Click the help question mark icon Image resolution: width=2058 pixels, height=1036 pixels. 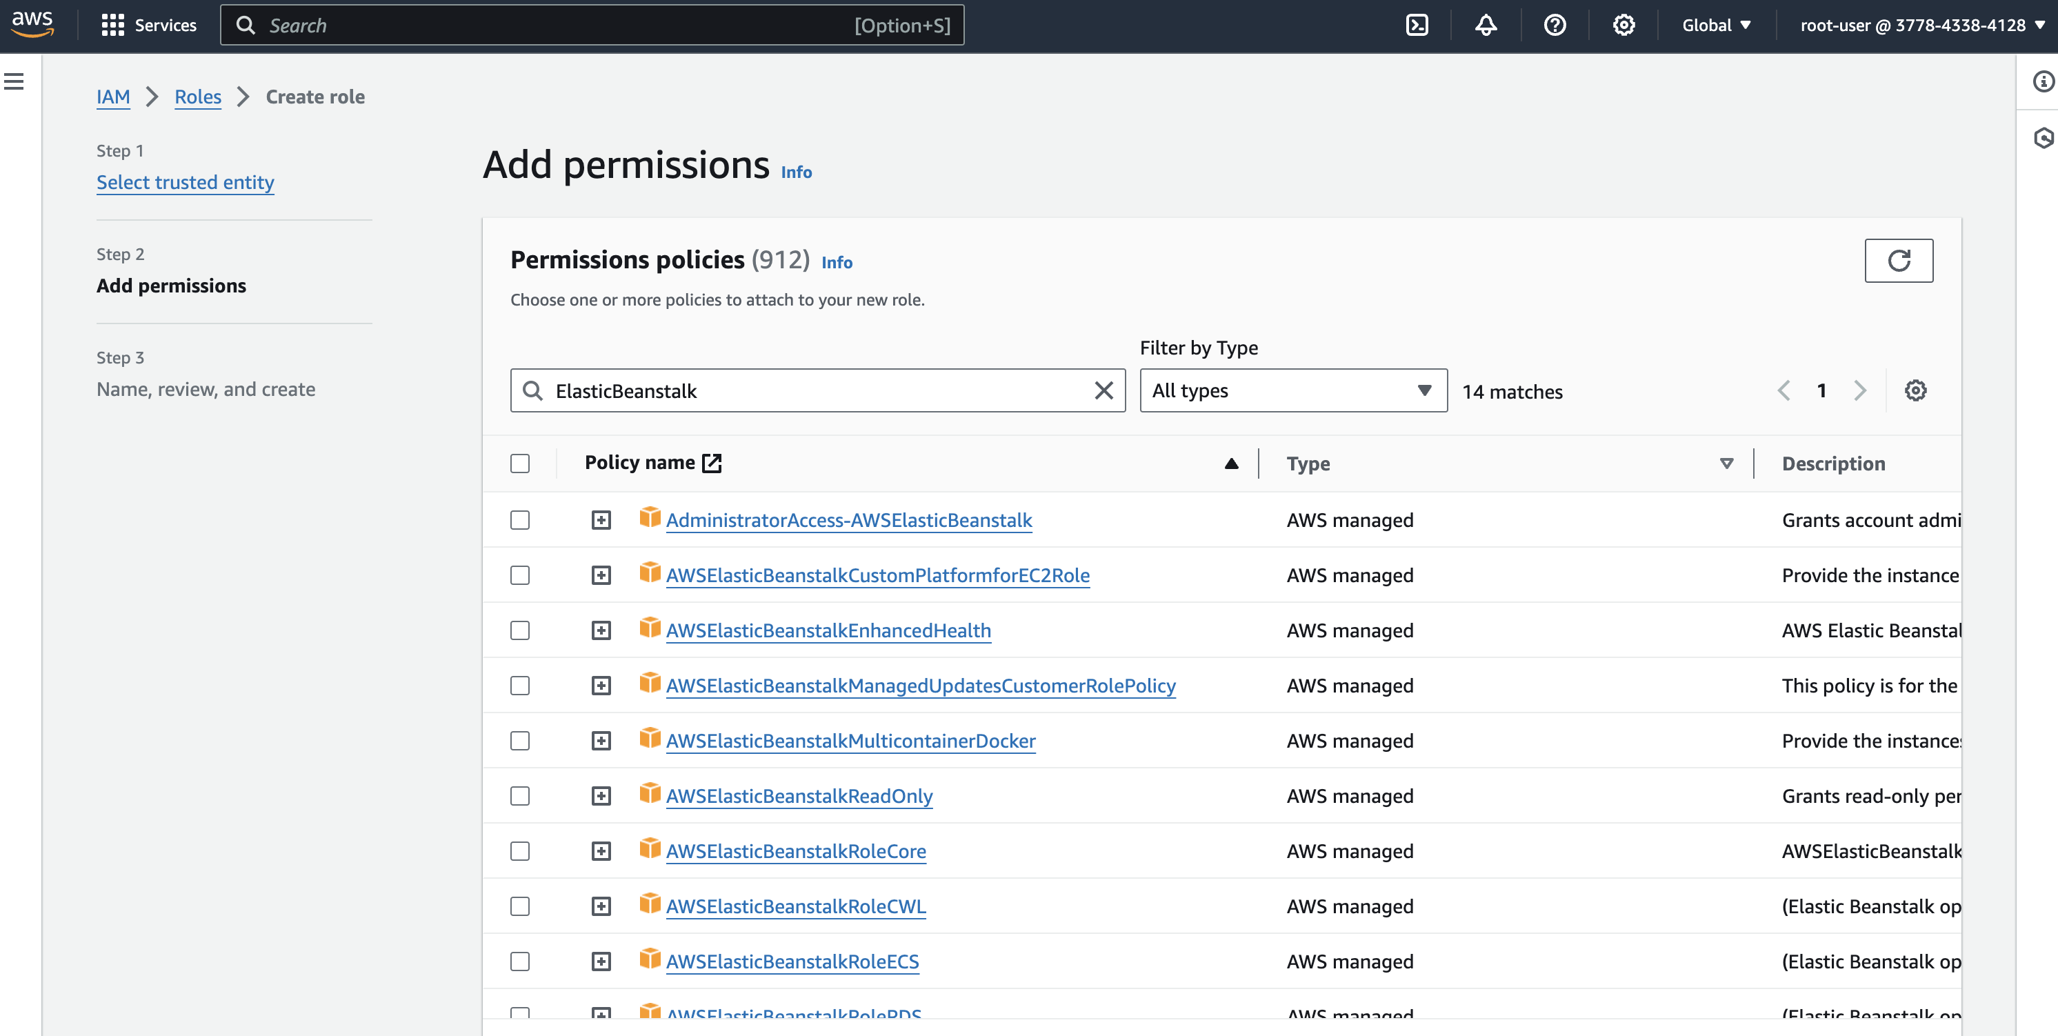click(1554, 26)
